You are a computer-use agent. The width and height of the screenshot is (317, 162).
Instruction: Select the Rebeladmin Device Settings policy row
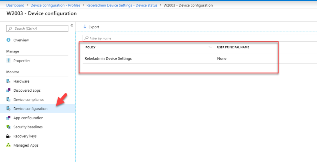[x=108, y=58]
